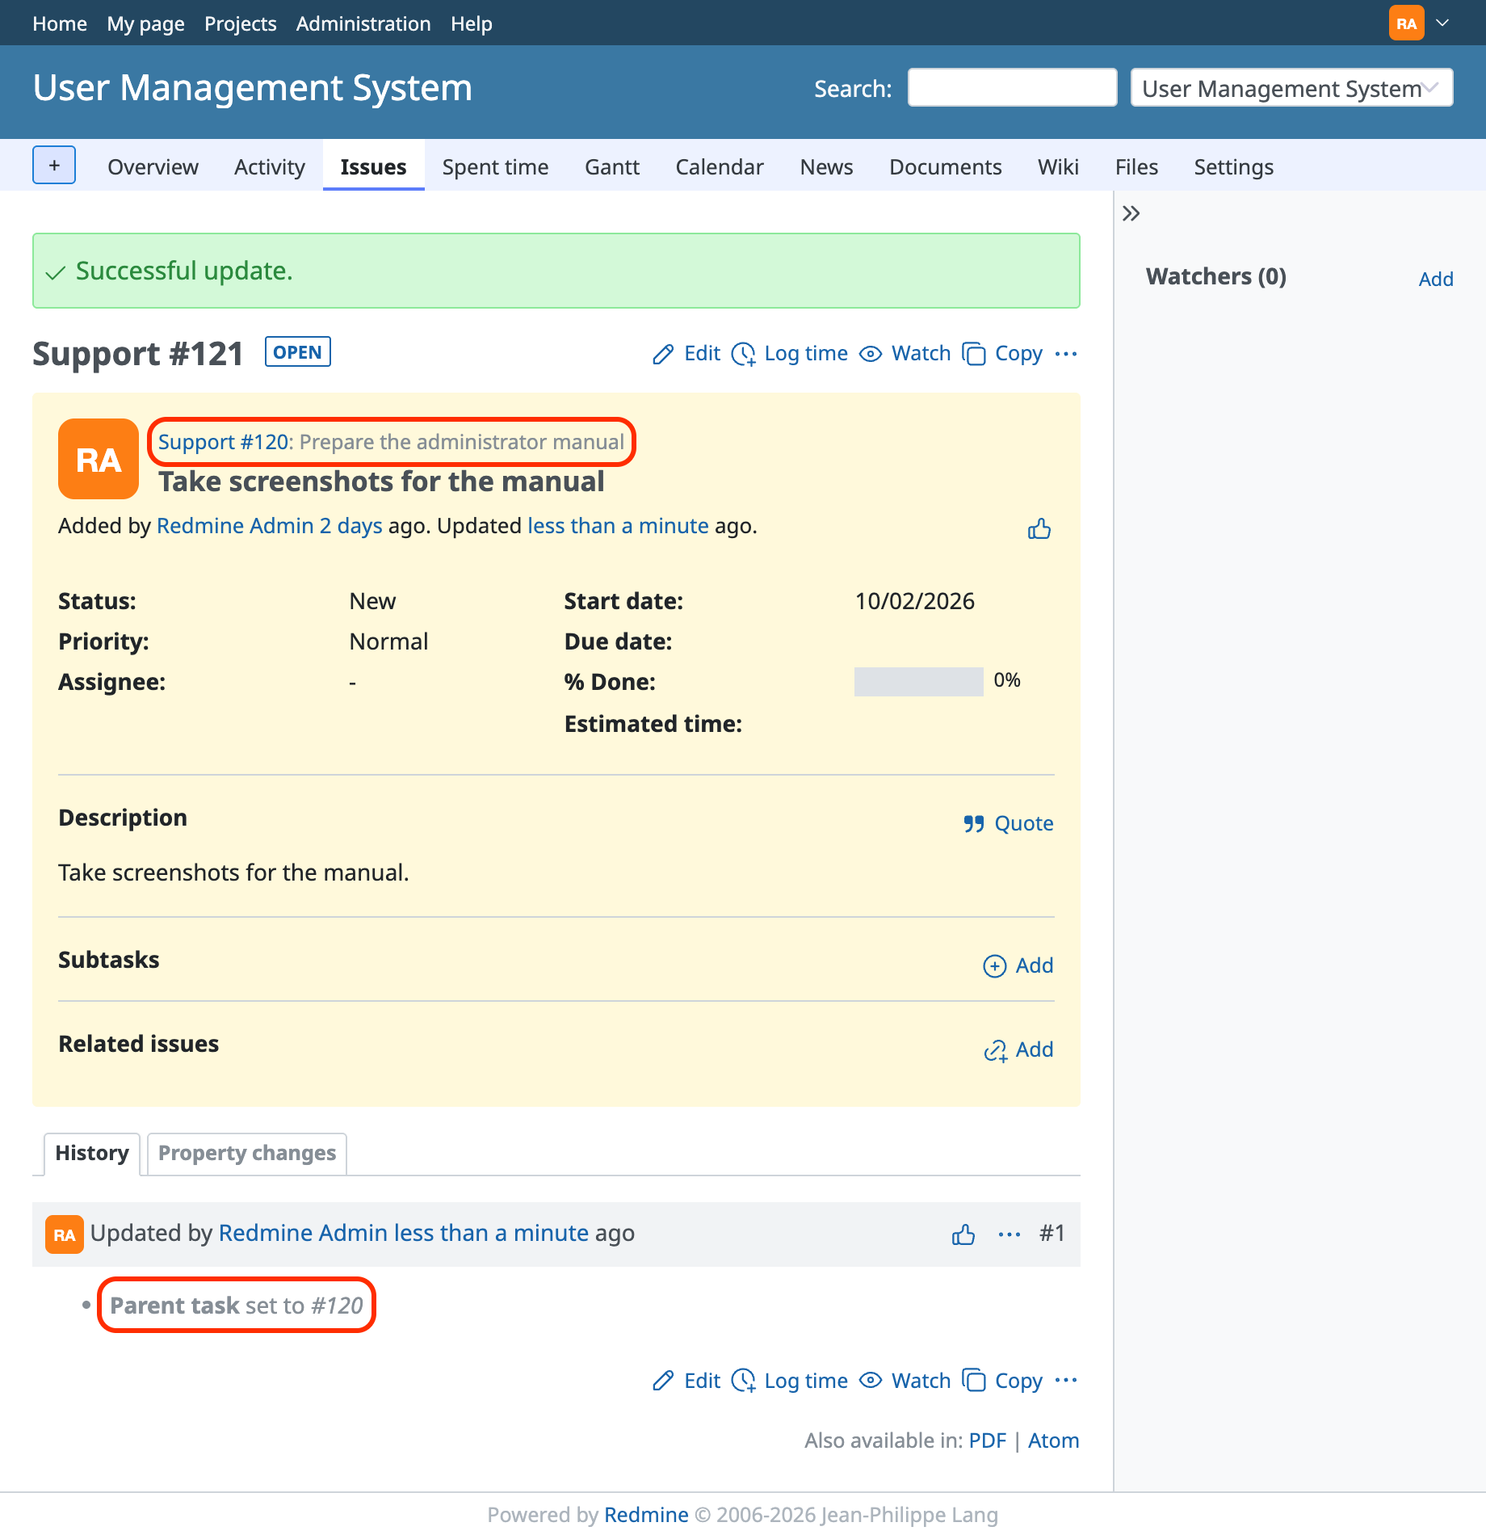Image resolution: width=1486 pixels, height=1535 pixels.
Task: Click bottom Log time clock icon
Action: pyautogui.click(x=743, y=1381)
